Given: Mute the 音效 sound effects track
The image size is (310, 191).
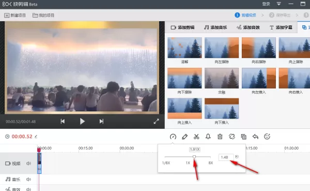Looking at the screenshot, I should [x=28, y=189].
